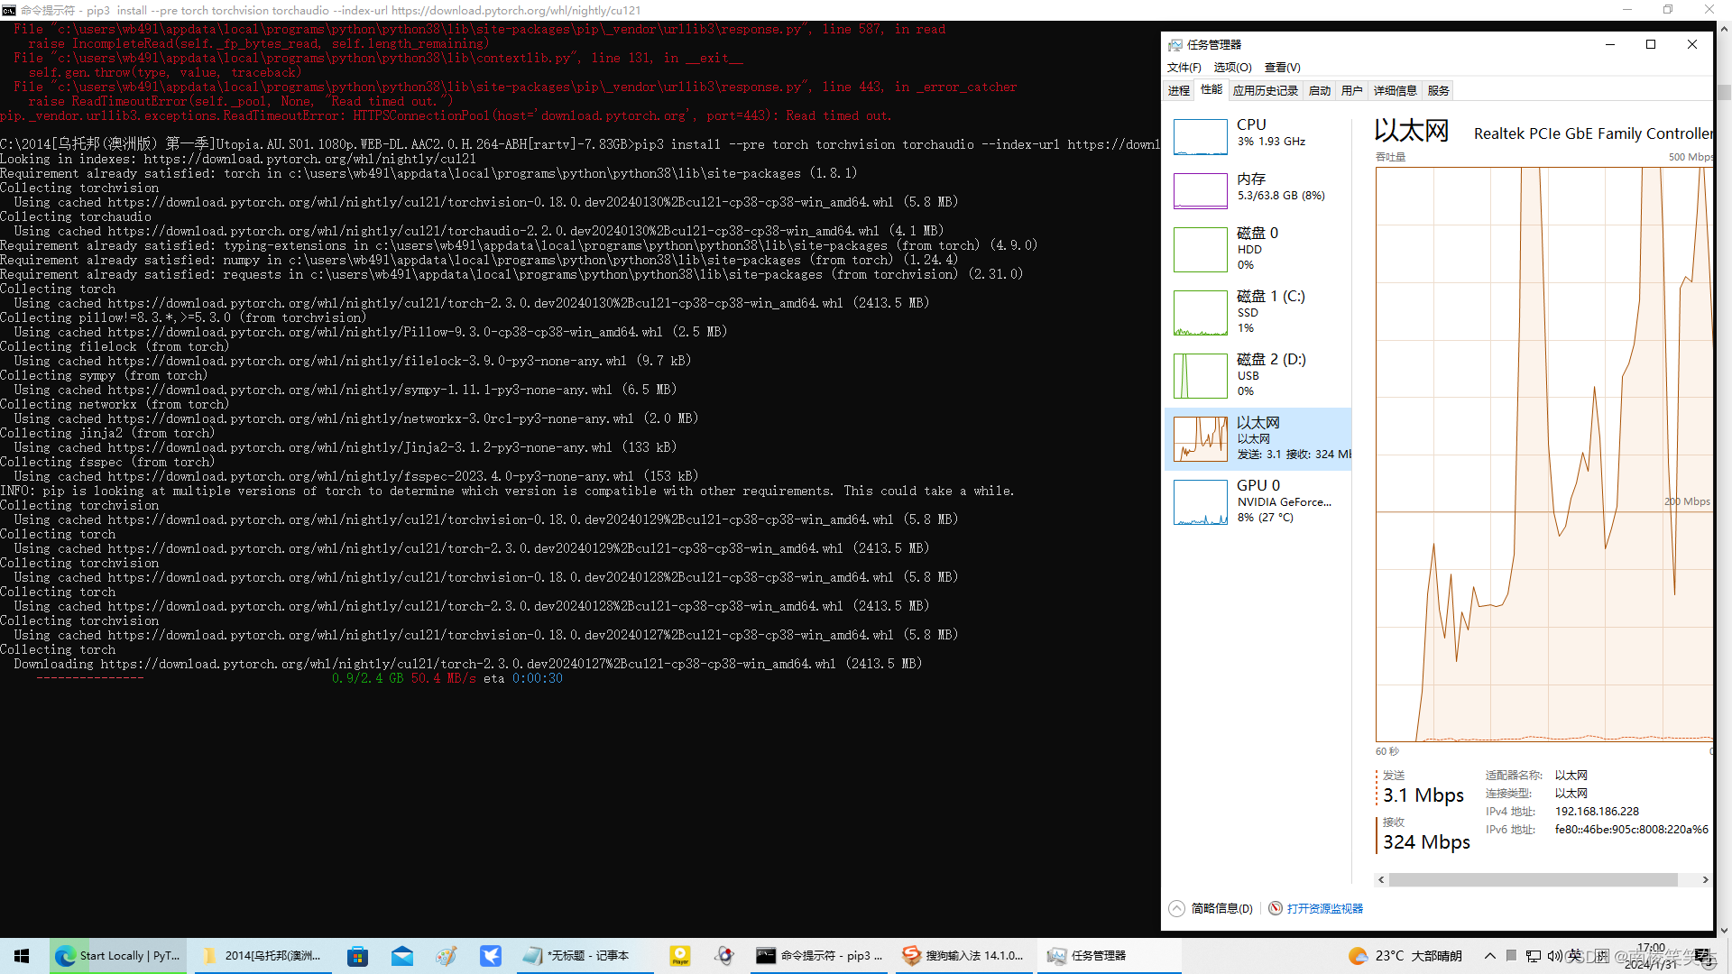Select the 内存 memory item
The width and height of the screenshot is (1732, 974).
pos(1258,189)
